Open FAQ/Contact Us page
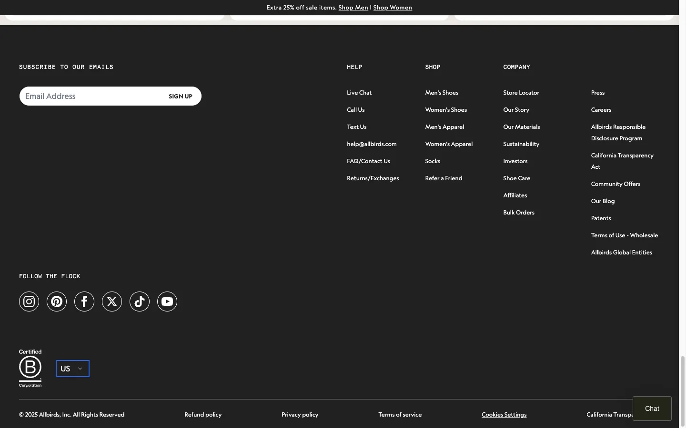This screenshot has height=428, width=686. [x=368, y=161]
